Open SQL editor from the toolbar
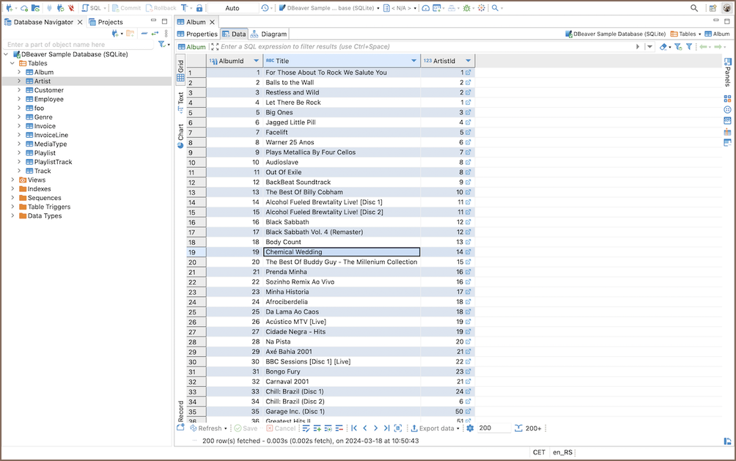736x461 pixels. click(x=92, y=8)
